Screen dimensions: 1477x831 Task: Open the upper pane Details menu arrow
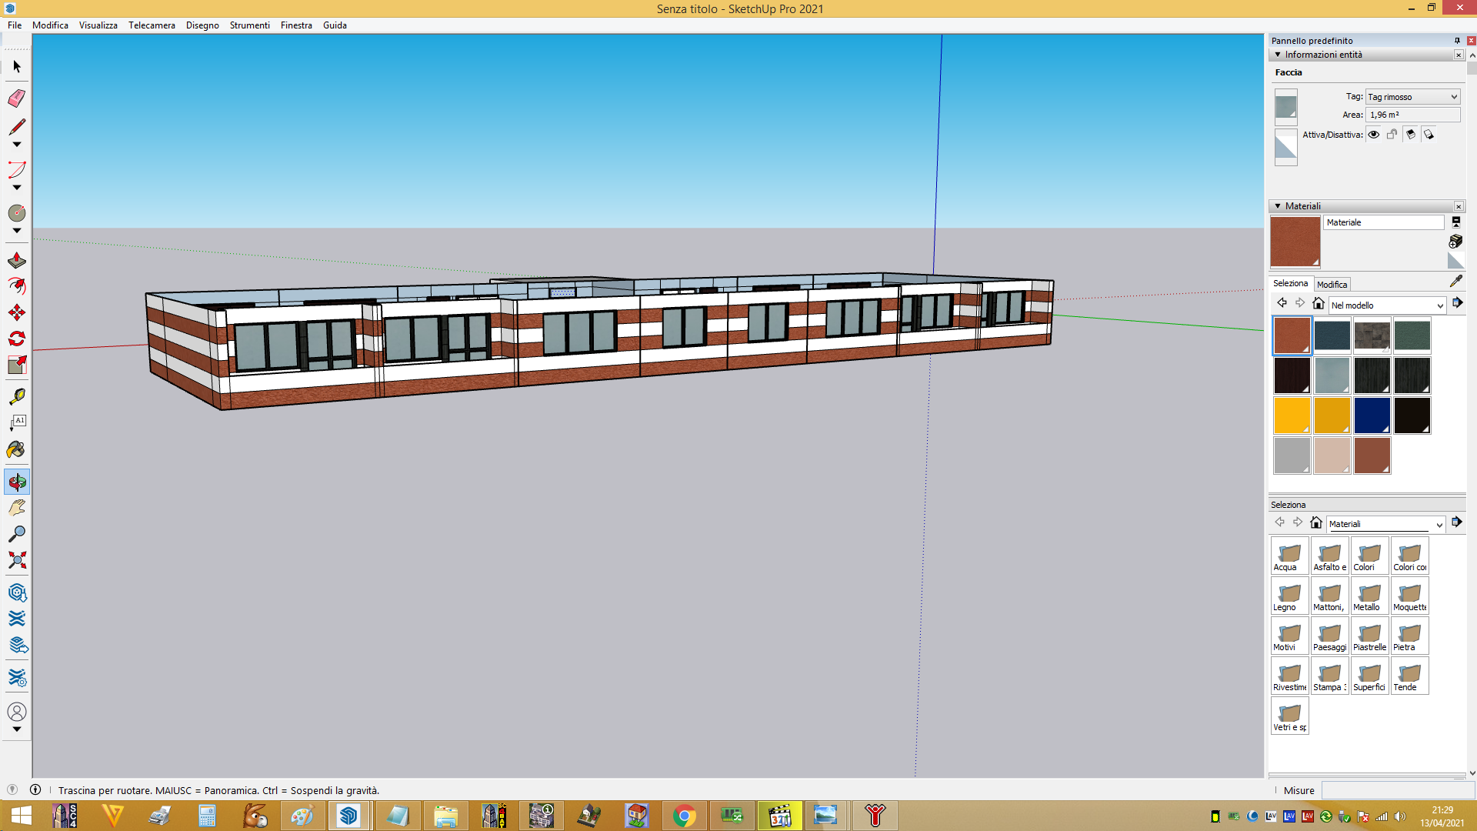1457,303
